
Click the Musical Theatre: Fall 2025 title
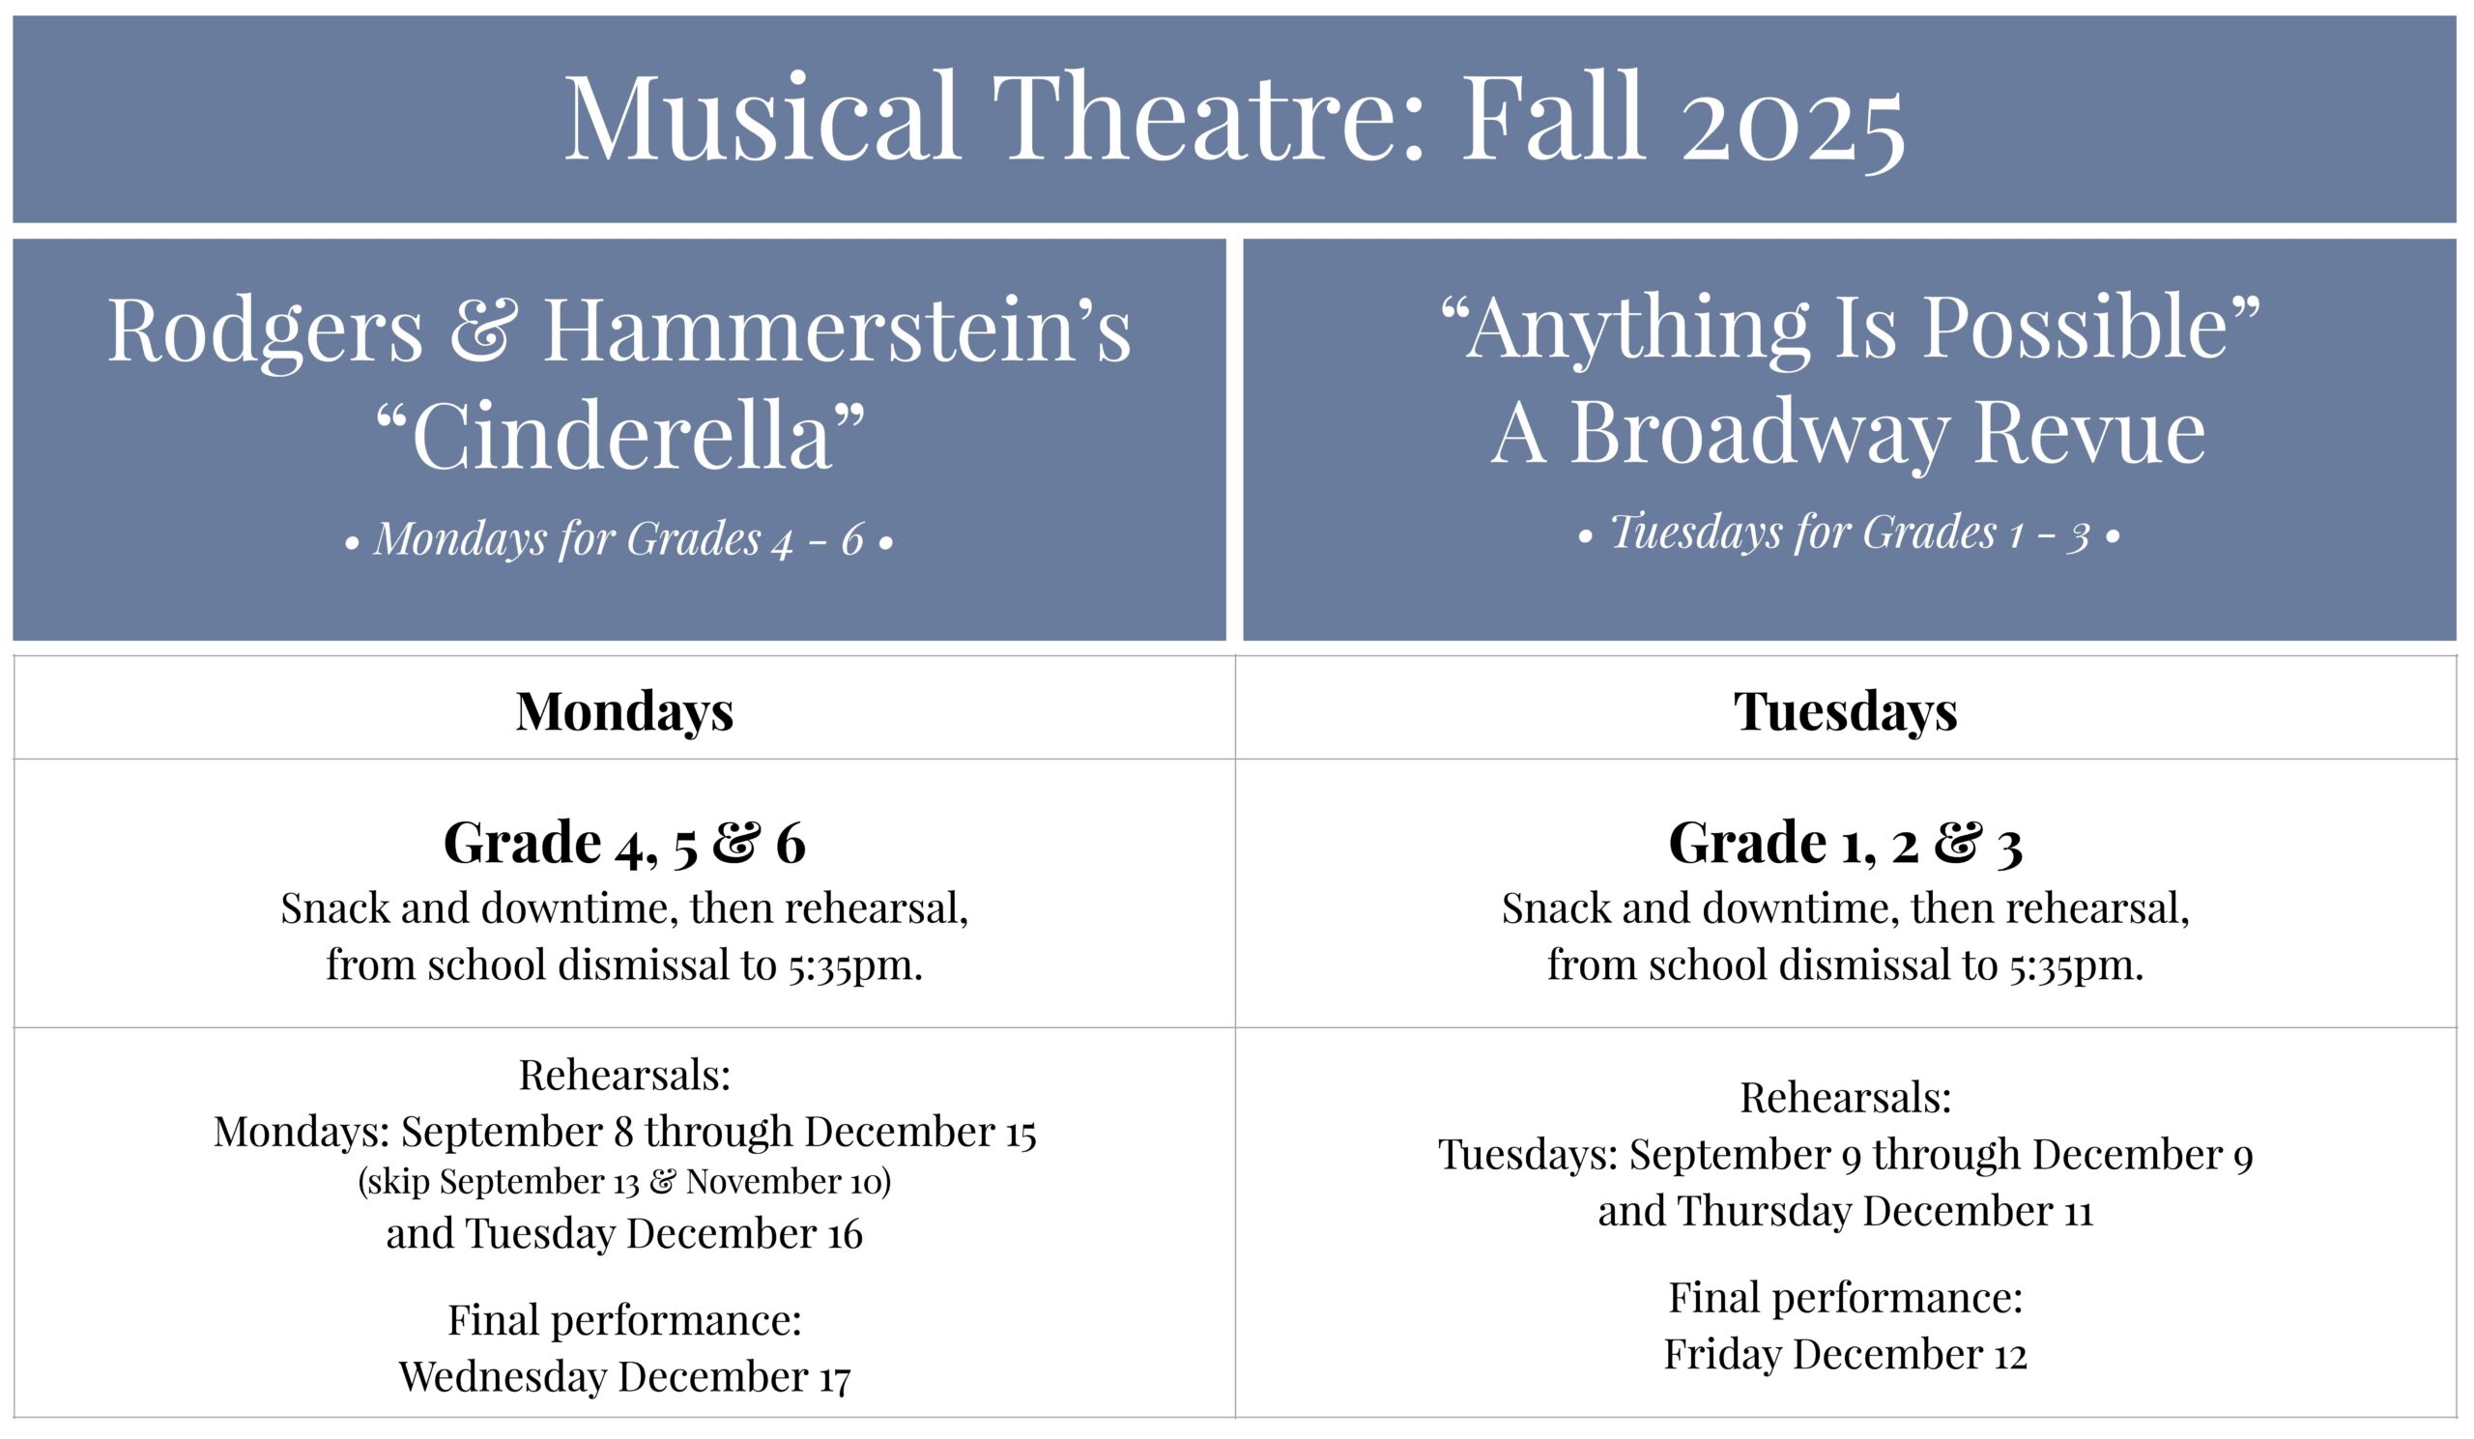pos(1235,120)
